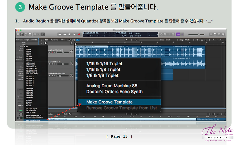
Task: Toggle the Global Tracks button
Action: pos(71,43)
